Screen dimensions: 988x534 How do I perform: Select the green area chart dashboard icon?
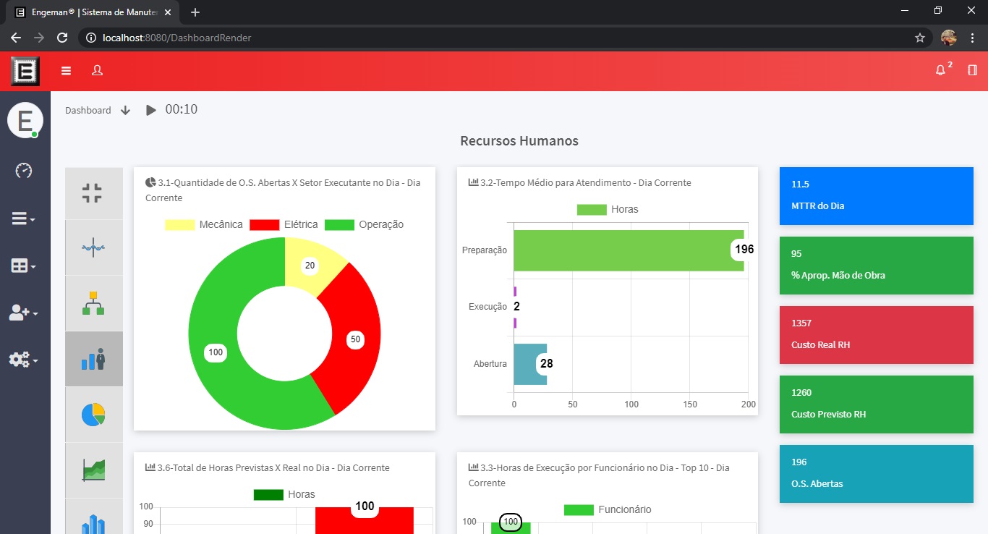click(x=93, y=470)
